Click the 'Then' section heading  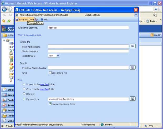pyautogui.click(x=20, y=80)
